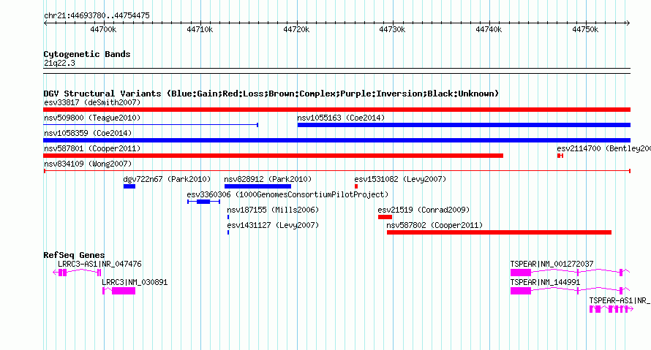Click the RefSeq Genes track title
Viewport: 651px width, 350px height.
coord(74,255)
